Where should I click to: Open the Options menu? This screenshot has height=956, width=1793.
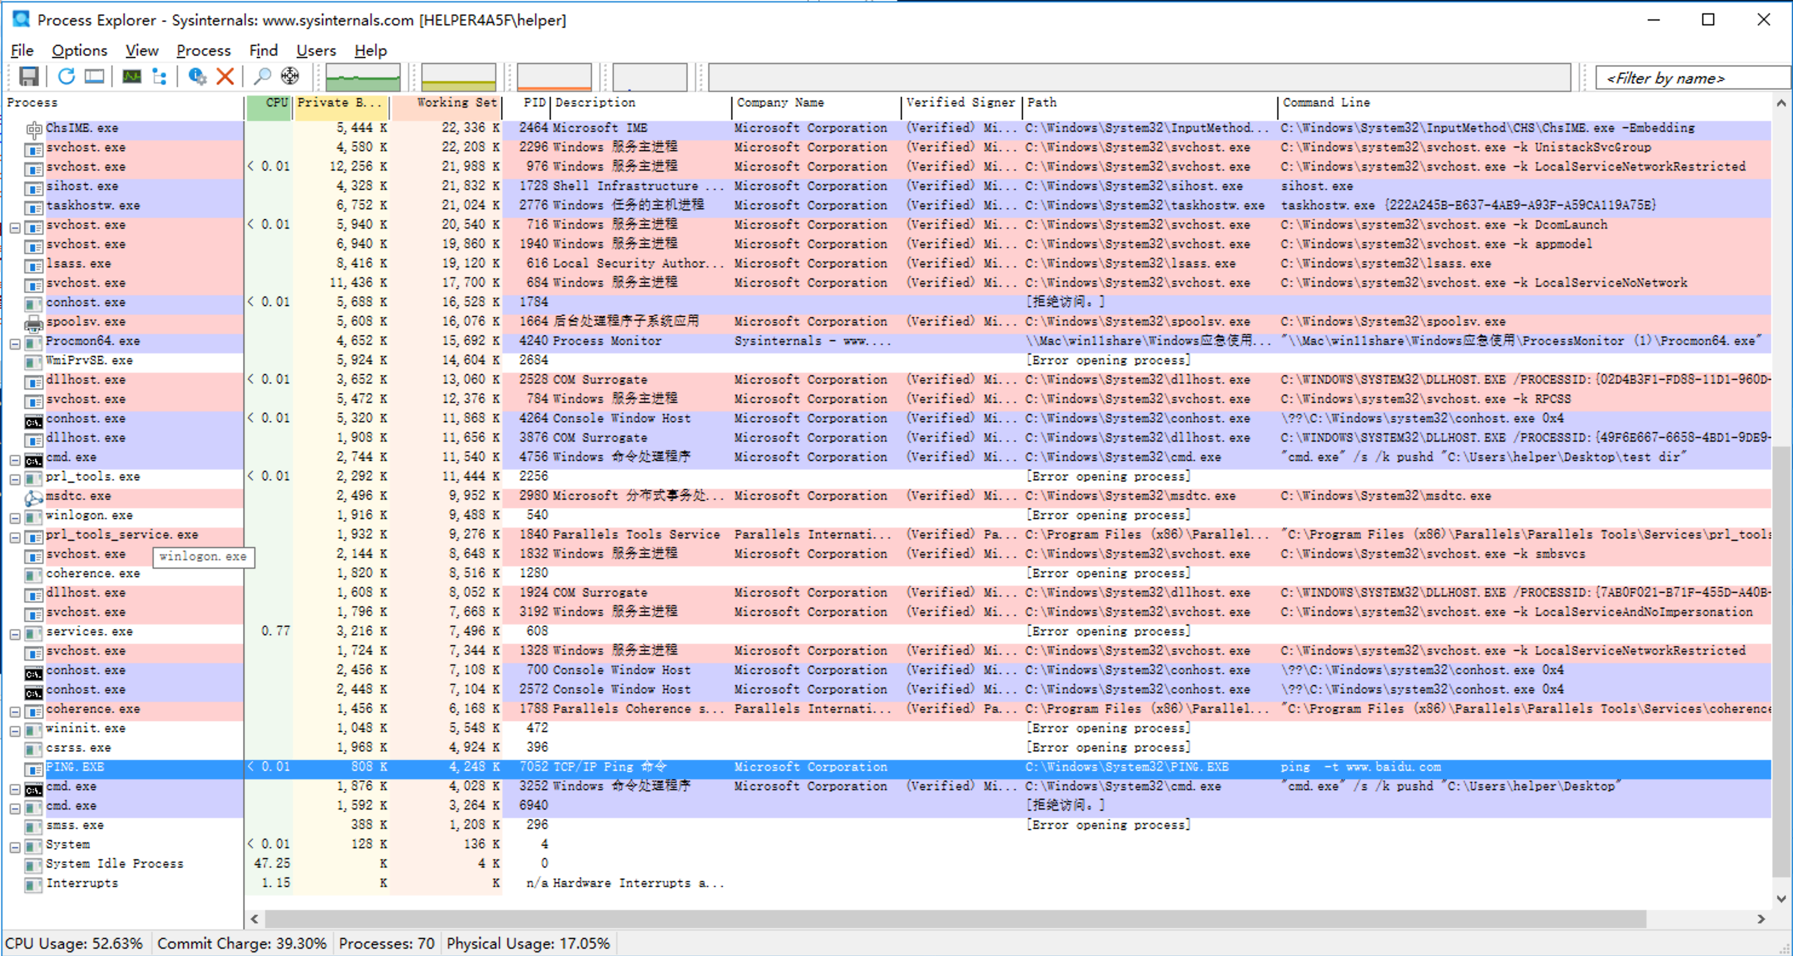pos(79,51)
